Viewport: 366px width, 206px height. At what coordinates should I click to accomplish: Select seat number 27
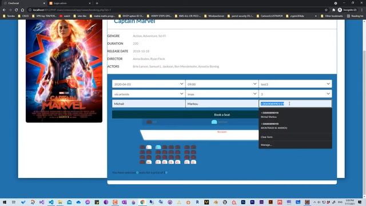(x=158, y=162)
